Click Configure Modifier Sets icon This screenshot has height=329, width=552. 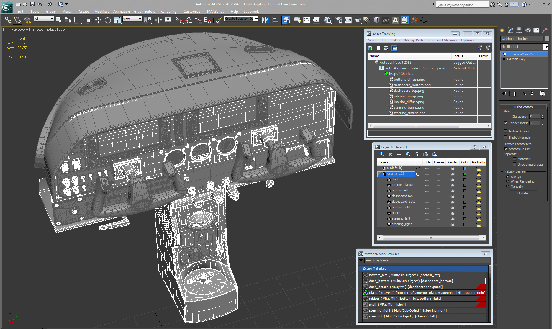pos(543,93)
